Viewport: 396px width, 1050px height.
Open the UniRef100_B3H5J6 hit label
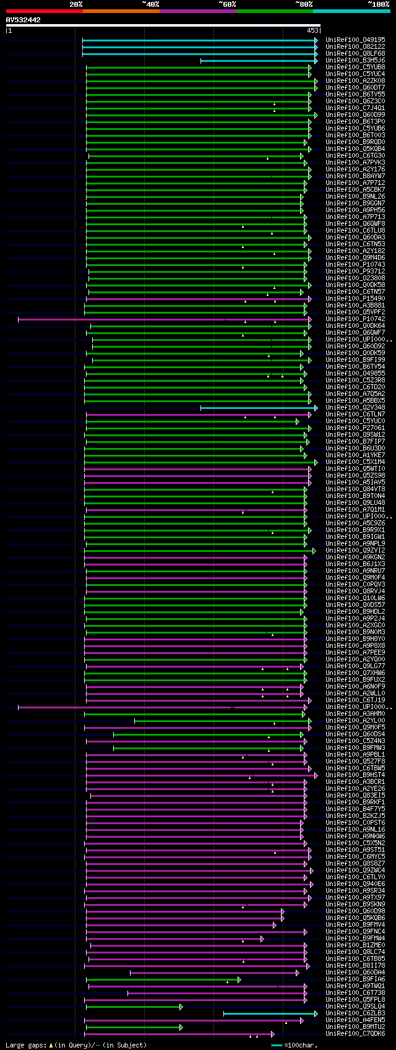pos(355,61)
